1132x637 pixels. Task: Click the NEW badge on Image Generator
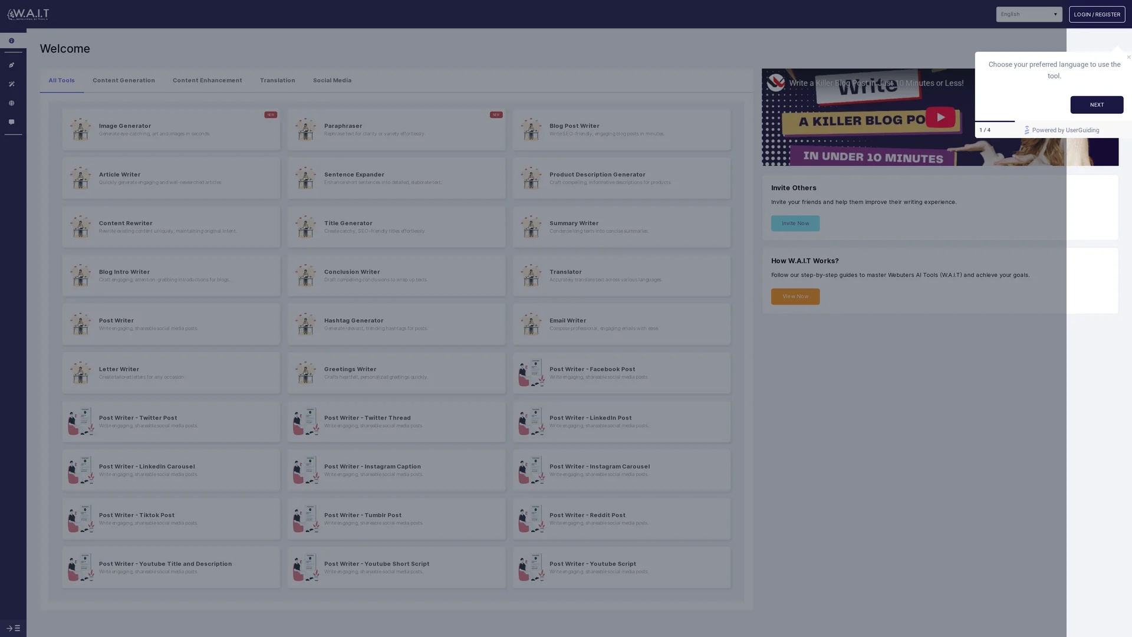[271, 115]
